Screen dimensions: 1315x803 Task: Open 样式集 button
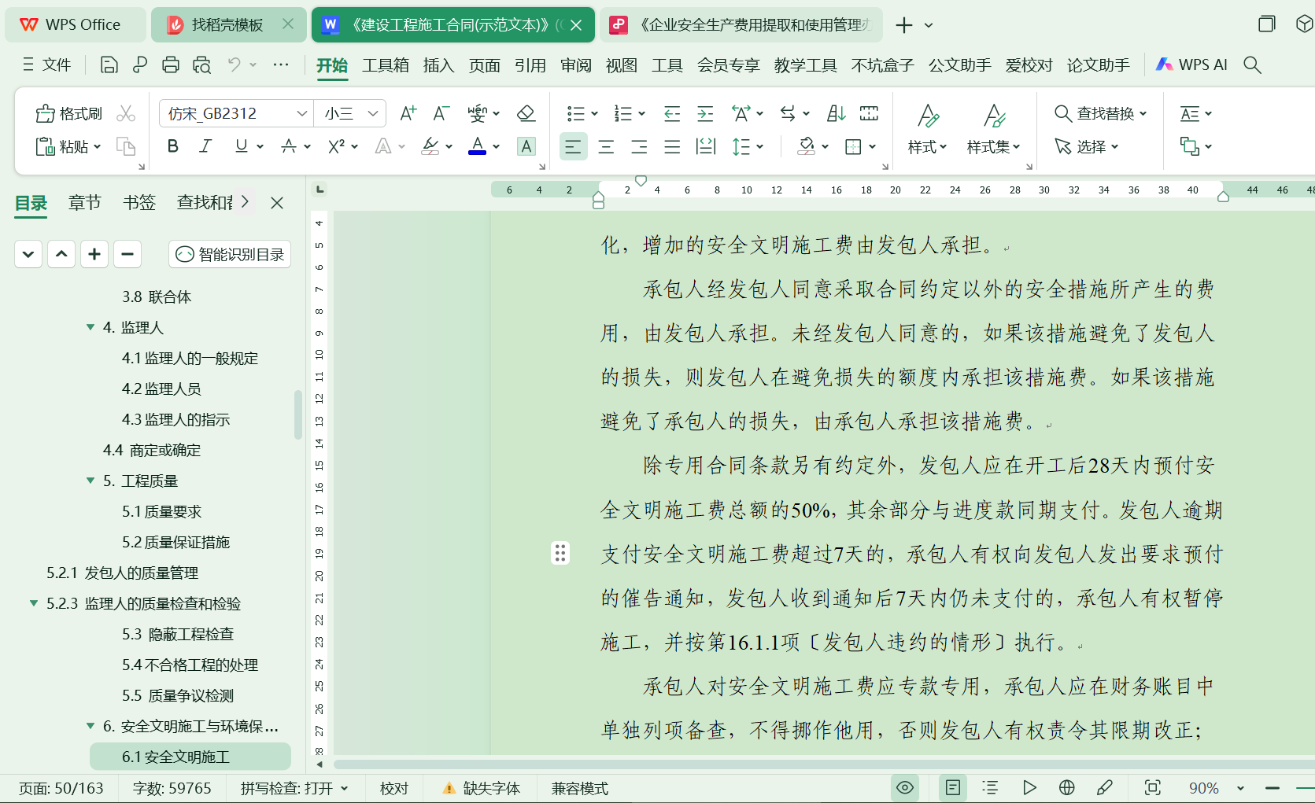[993, 129]
